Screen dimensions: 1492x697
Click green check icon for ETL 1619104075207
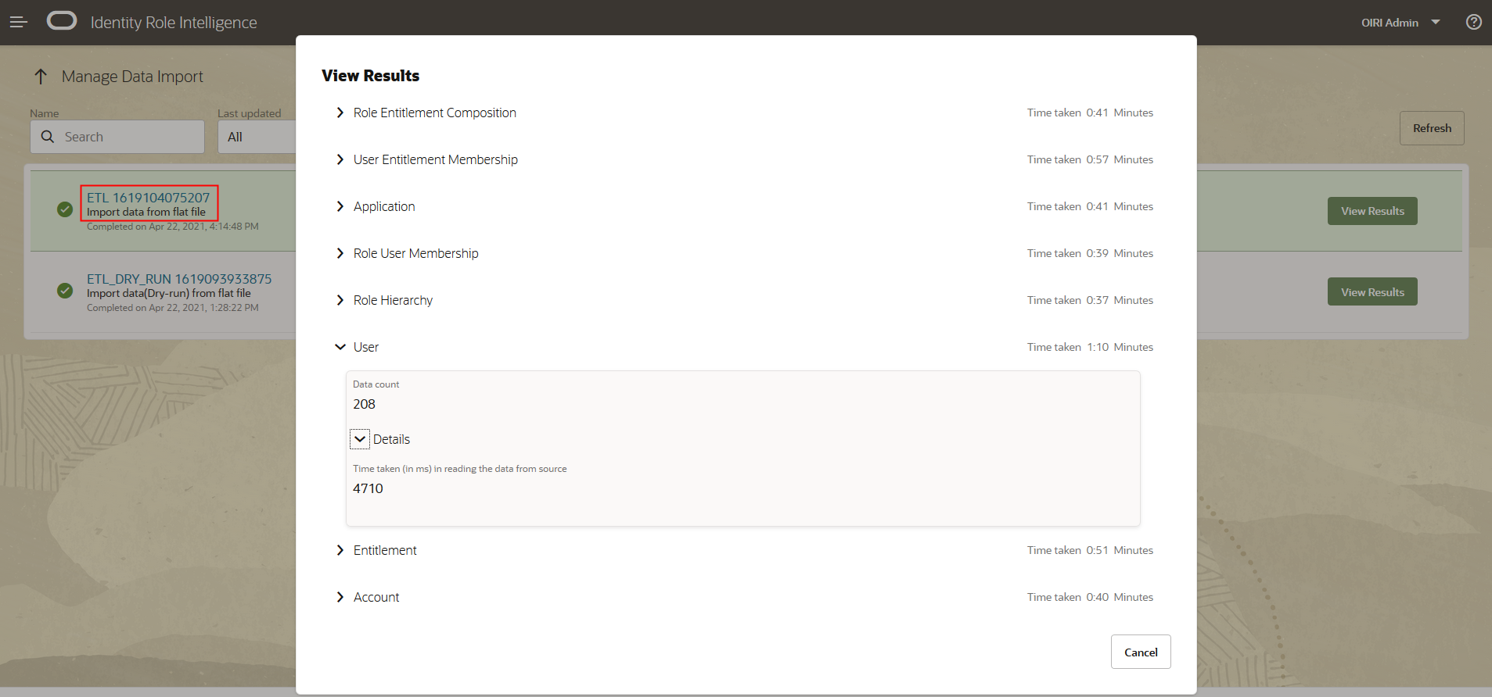65,209
